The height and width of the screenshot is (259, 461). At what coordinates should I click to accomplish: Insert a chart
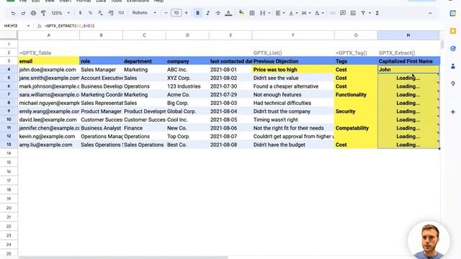[x=353, y=13]
